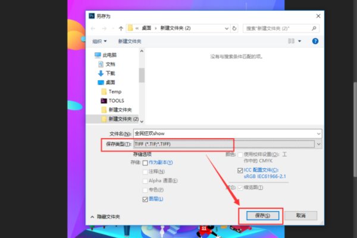Click the Back navigation arrow
Image resolution: width=357 pixels, height=238 pixels.
(93, 29)
